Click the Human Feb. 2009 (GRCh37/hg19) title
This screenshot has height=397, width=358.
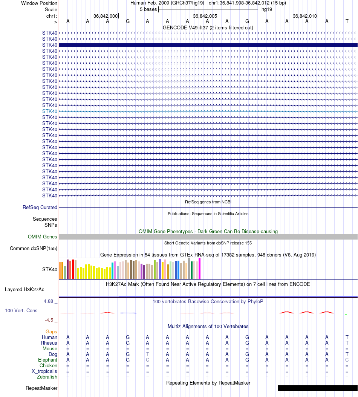tap(167, 3)
